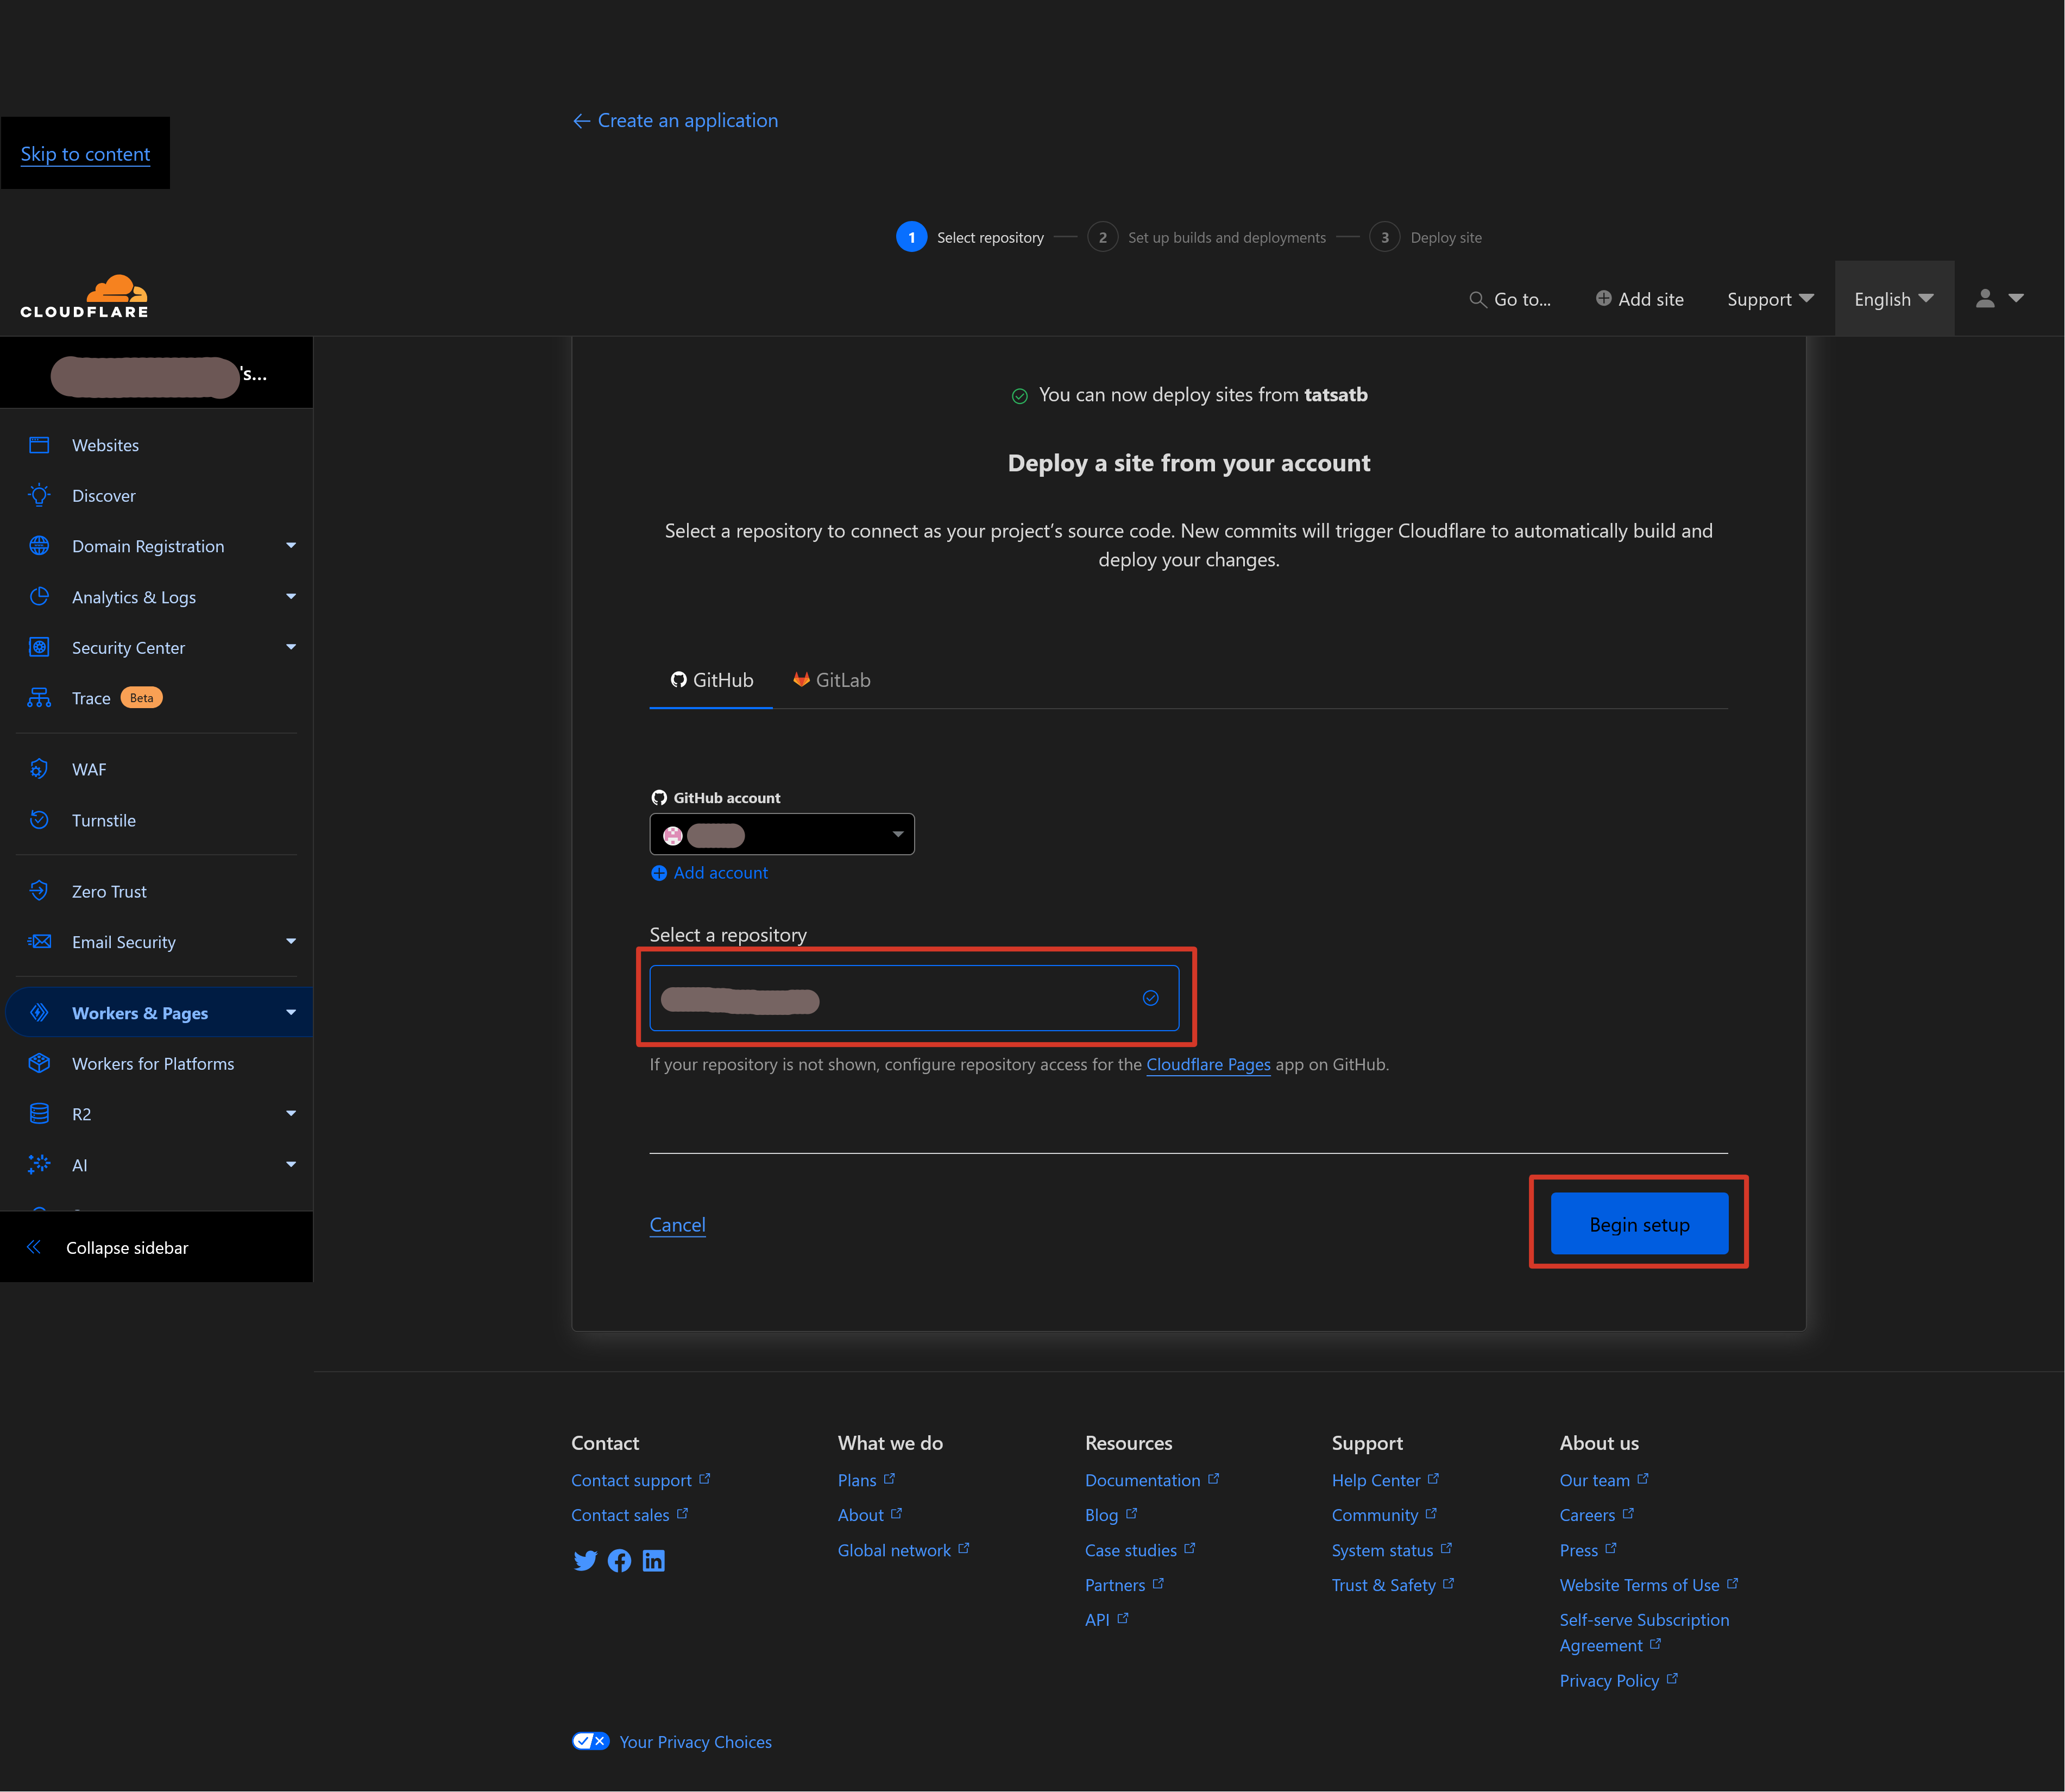Click the Cloudflare logo
Image resolution: width=2065 pixels, height=1792 pixels.
(x=84, y=295)
